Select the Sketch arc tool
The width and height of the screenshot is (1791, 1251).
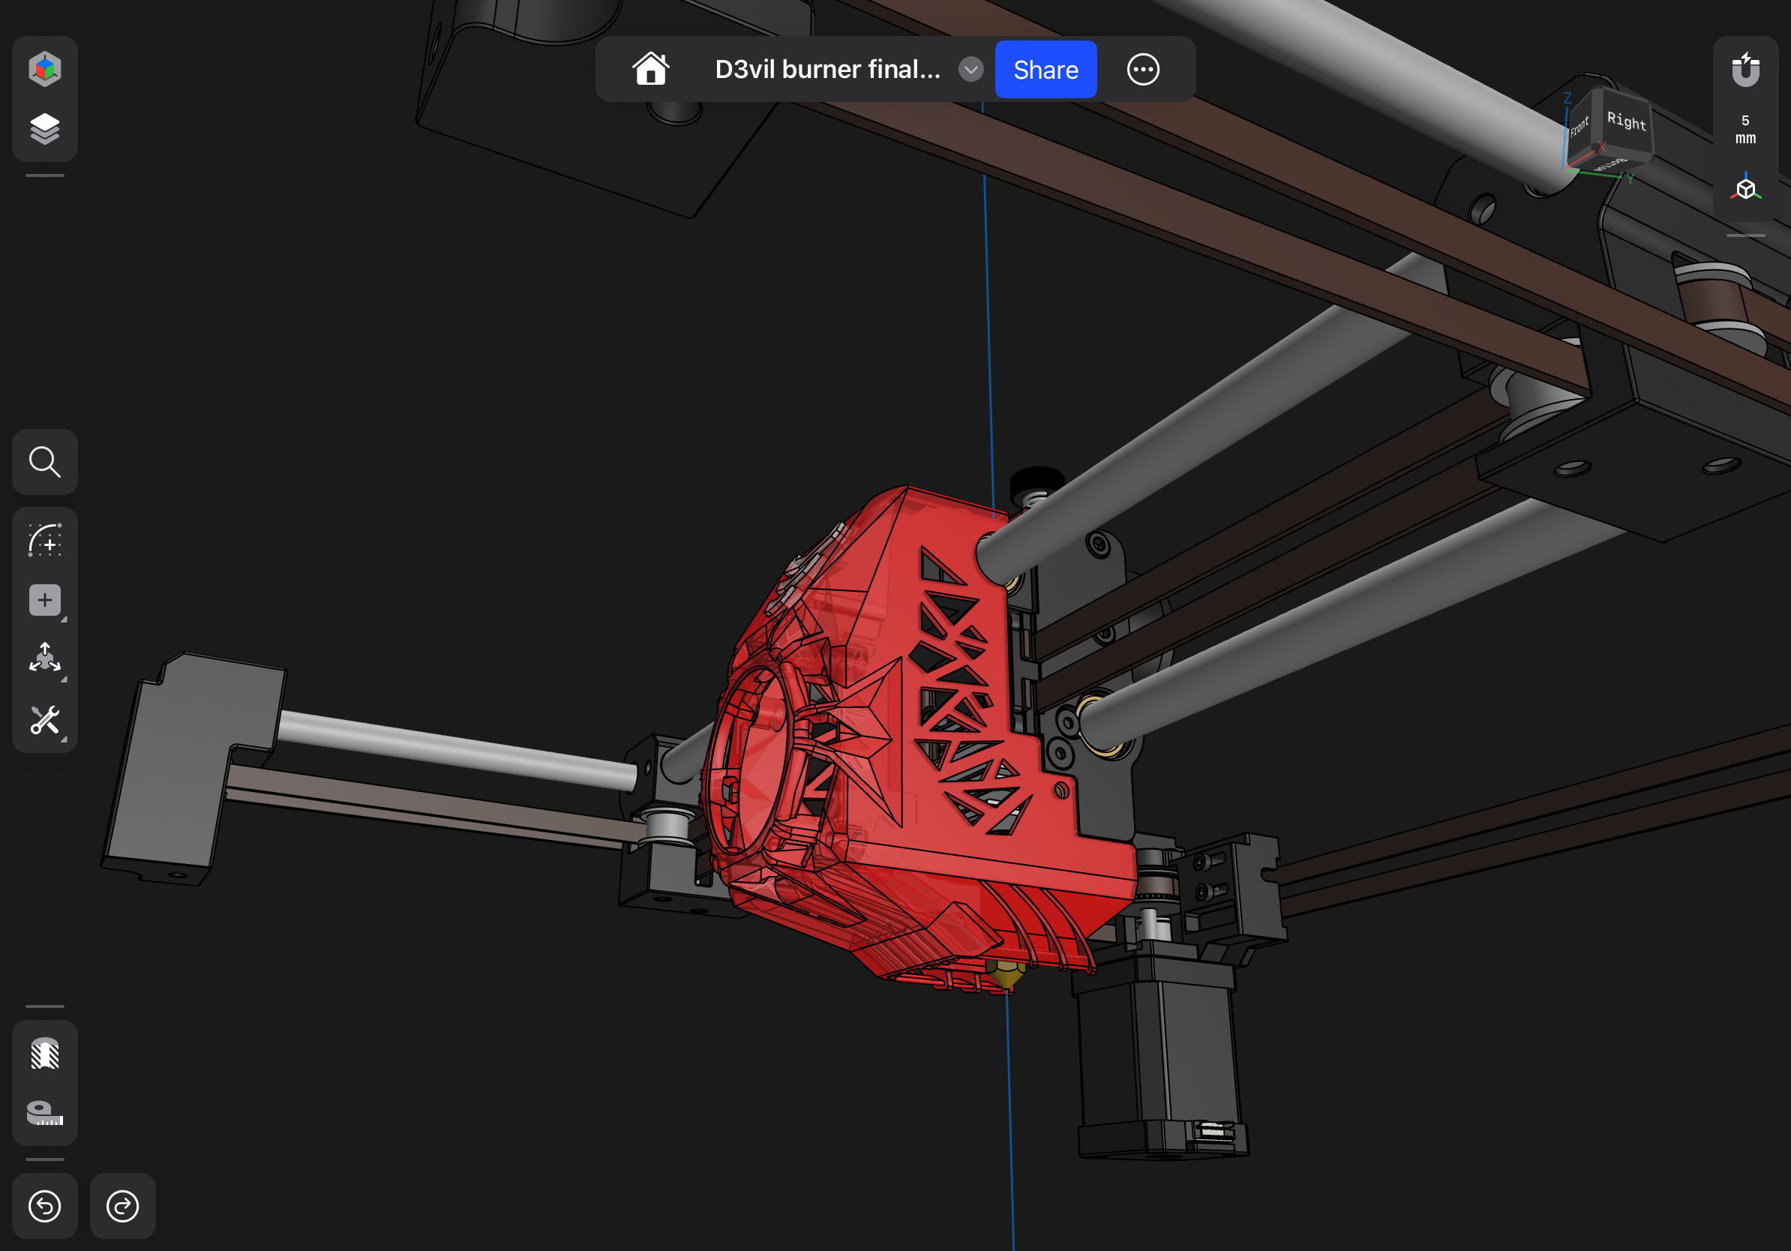coord(44,540)
